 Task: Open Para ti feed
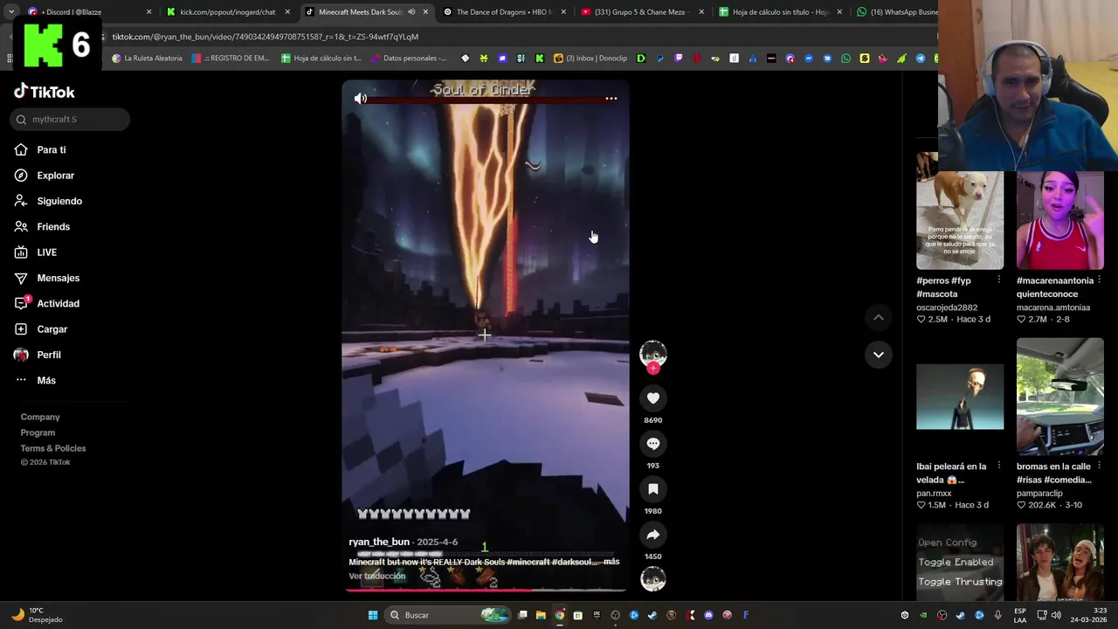click(x=51, y=150)
